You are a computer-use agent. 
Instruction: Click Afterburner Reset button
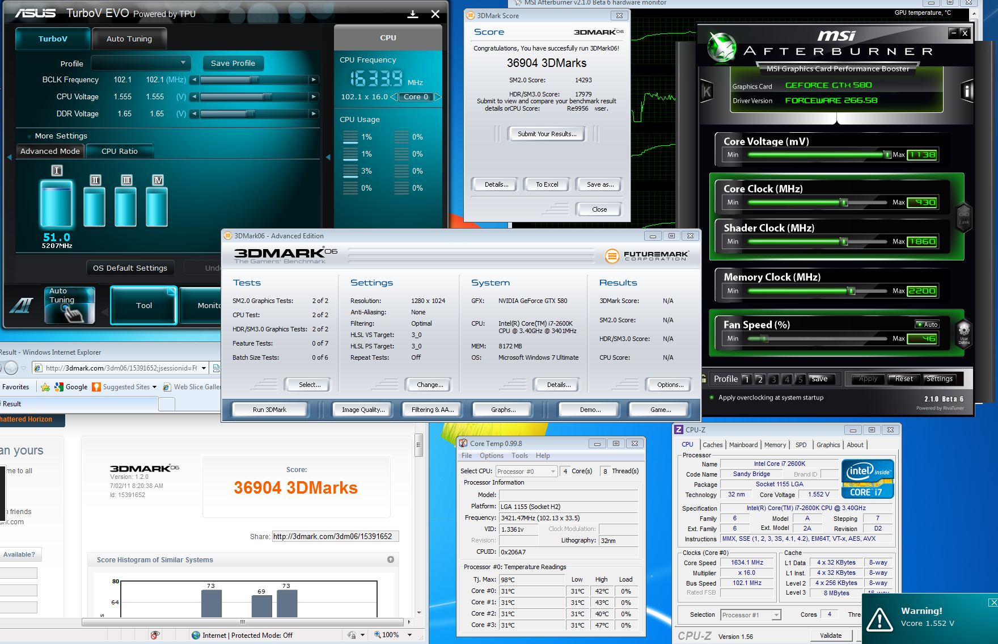[x=904, y=379]
